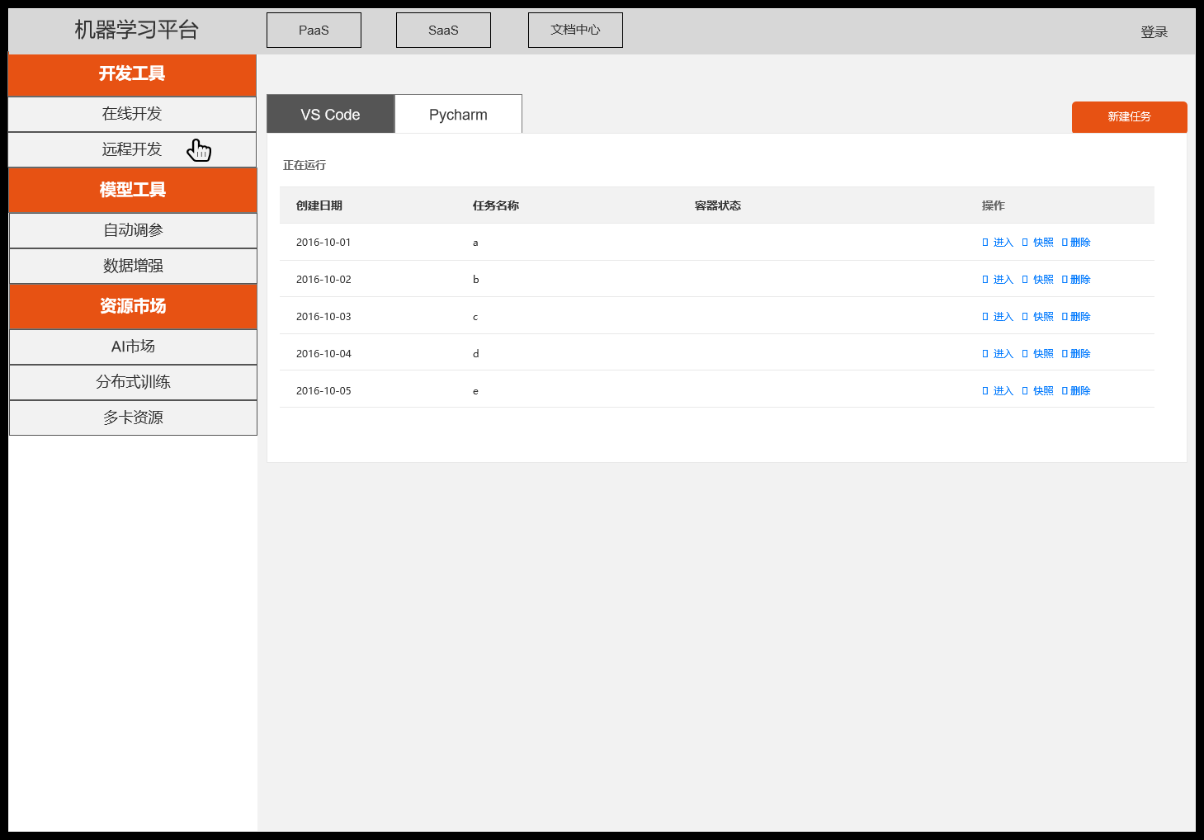Switch to the VS Code tab
1204x840 pixels.
click(330, 115)
